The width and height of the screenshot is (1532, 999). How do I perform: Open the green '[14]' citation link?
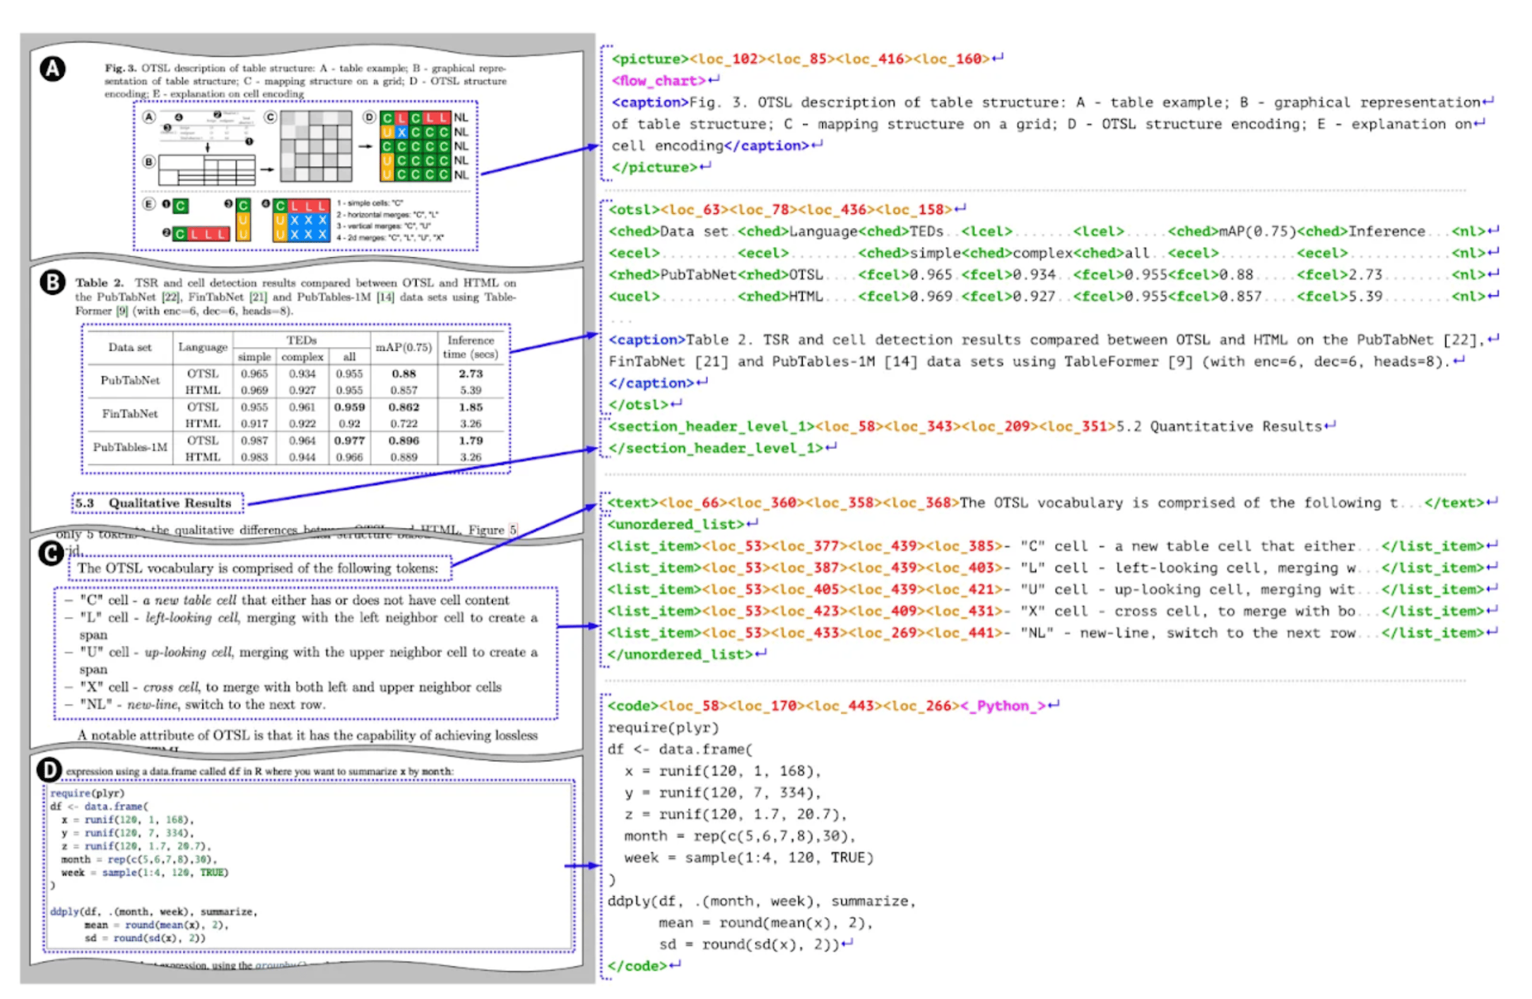click(x=385, y=296)
